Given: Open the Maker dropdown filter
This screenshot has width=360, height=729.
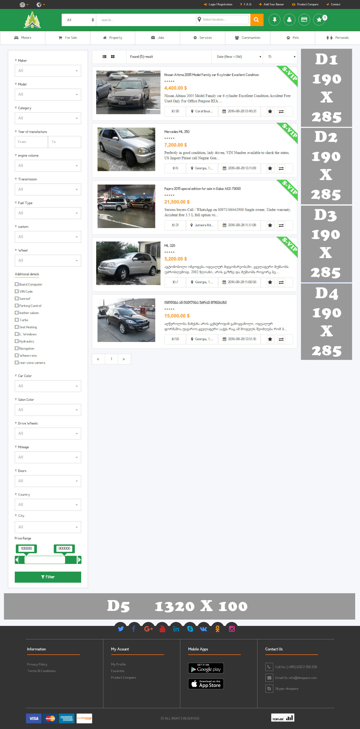Looking at the screenshot, I should point(48,71).
